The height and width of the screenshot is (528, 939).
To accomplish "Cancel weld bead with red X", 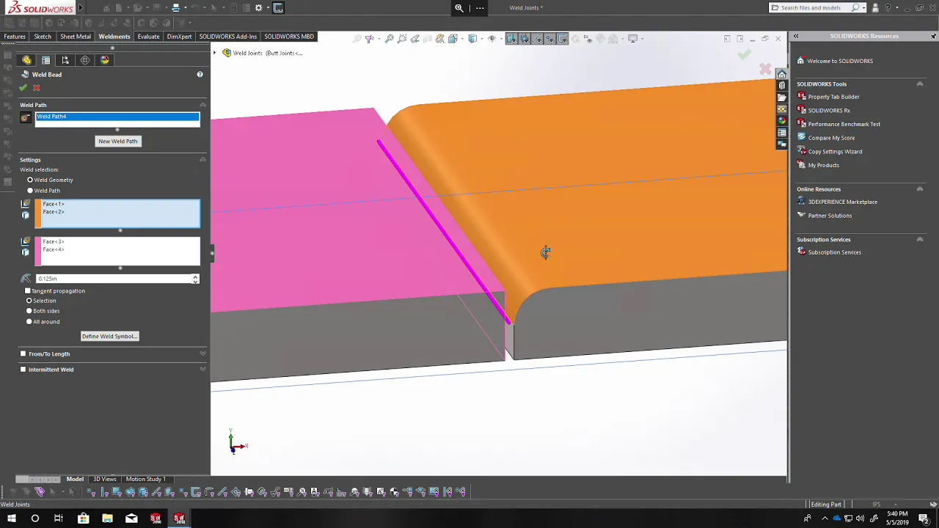I will click(x=36, y=88).
